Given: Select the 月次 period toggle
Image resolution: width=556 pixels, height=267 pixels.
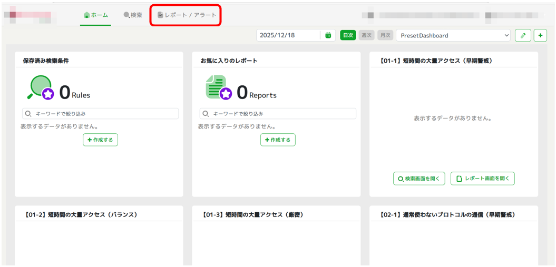Looking at the screenshot, I should coord(385,35).
